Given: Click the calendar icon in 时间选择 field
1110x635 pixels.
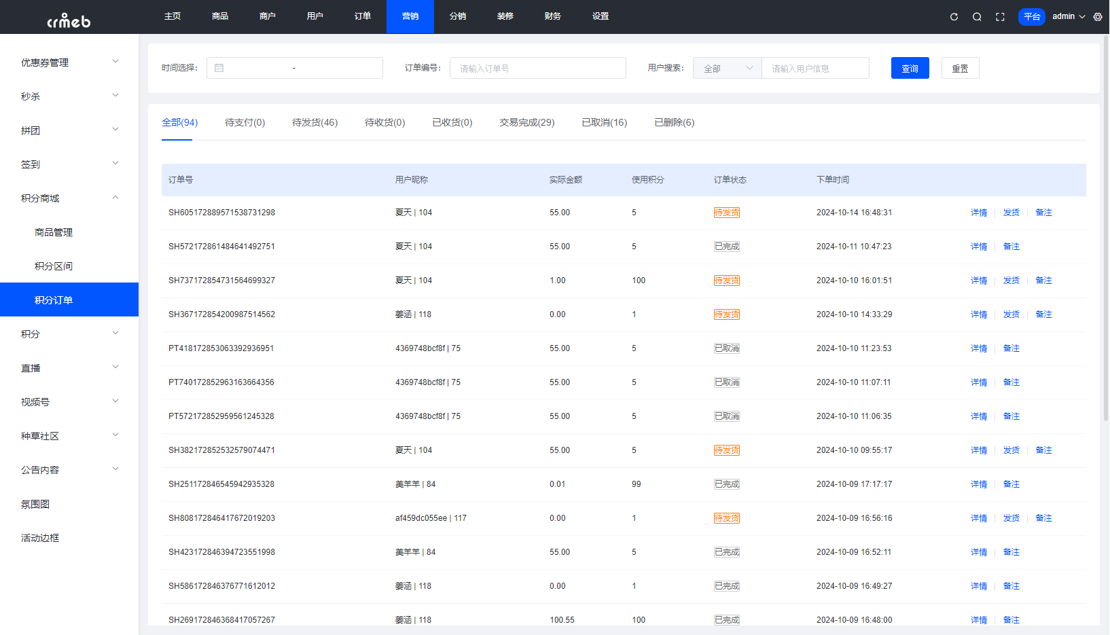Looking at the screenshot, I should 219,68.
